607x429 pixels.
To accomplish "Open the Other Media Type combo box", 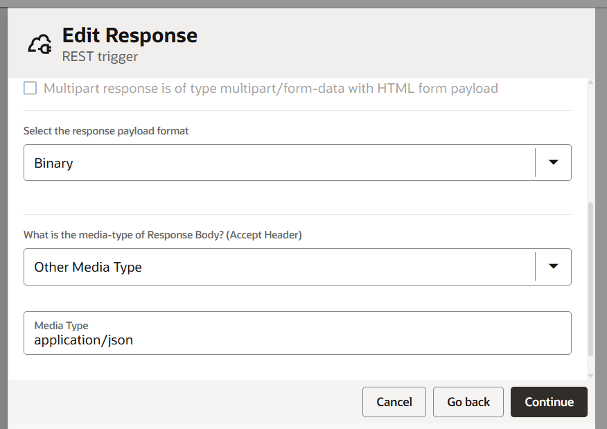I will click(279, 267).
